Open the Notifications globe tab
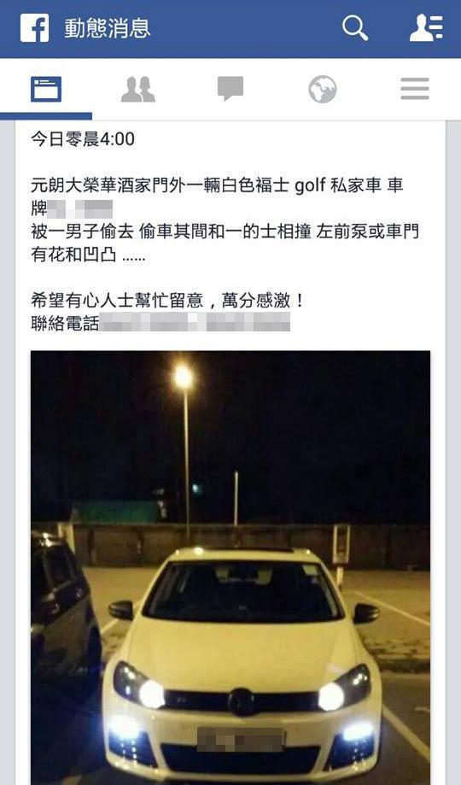 (323, 89)
